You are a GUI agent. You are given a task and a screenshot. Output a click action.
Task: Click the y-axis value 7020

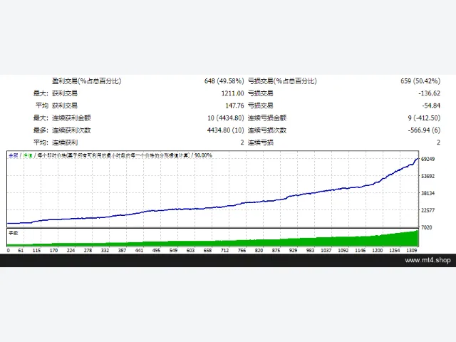click(427, 227)
